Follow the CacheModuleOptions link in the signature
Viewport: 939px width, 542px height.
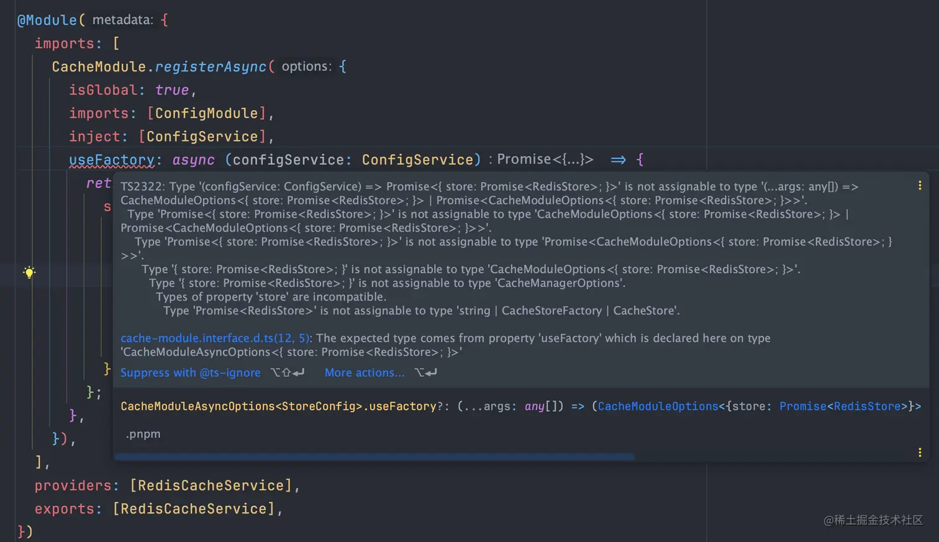(x=658, y=406)
